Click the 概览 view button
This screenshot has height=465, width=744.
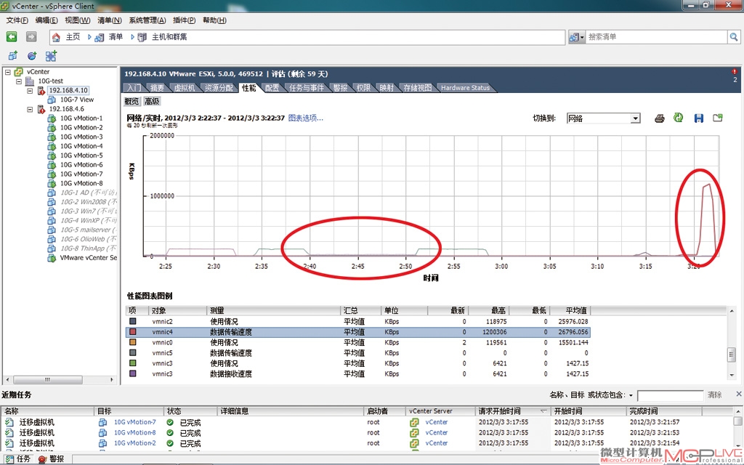132,101
